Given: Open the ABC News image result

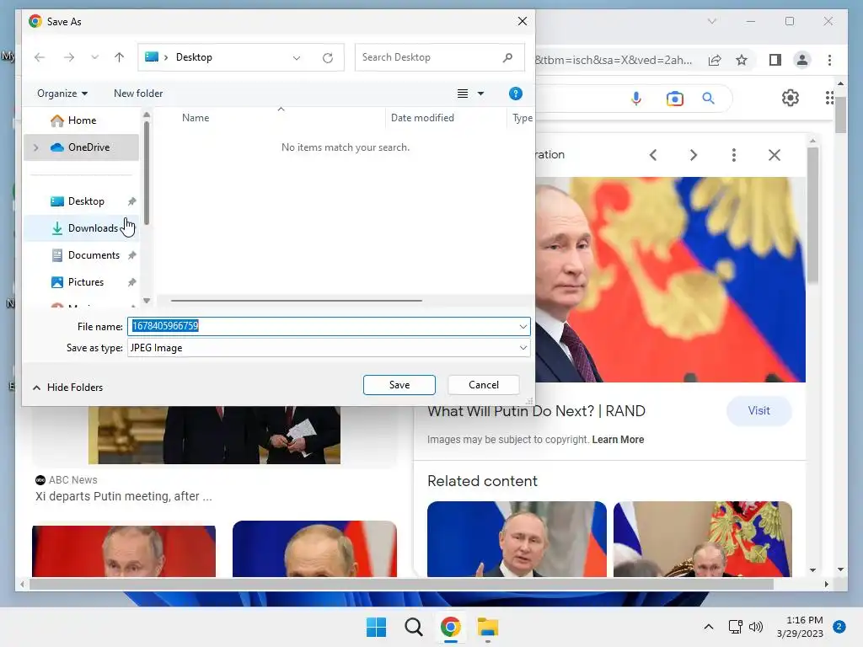Looking at the screenshot, I should click(x=214, y=435).
